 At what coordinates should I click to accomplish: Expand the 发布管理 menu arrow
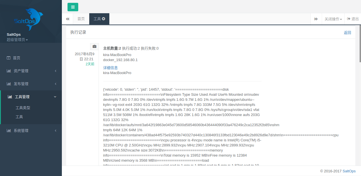point(56,84)
